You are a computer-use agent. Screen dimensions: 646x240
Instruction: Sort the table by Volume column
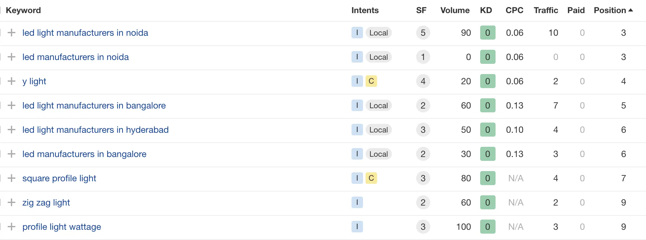(x=455, y=10)
